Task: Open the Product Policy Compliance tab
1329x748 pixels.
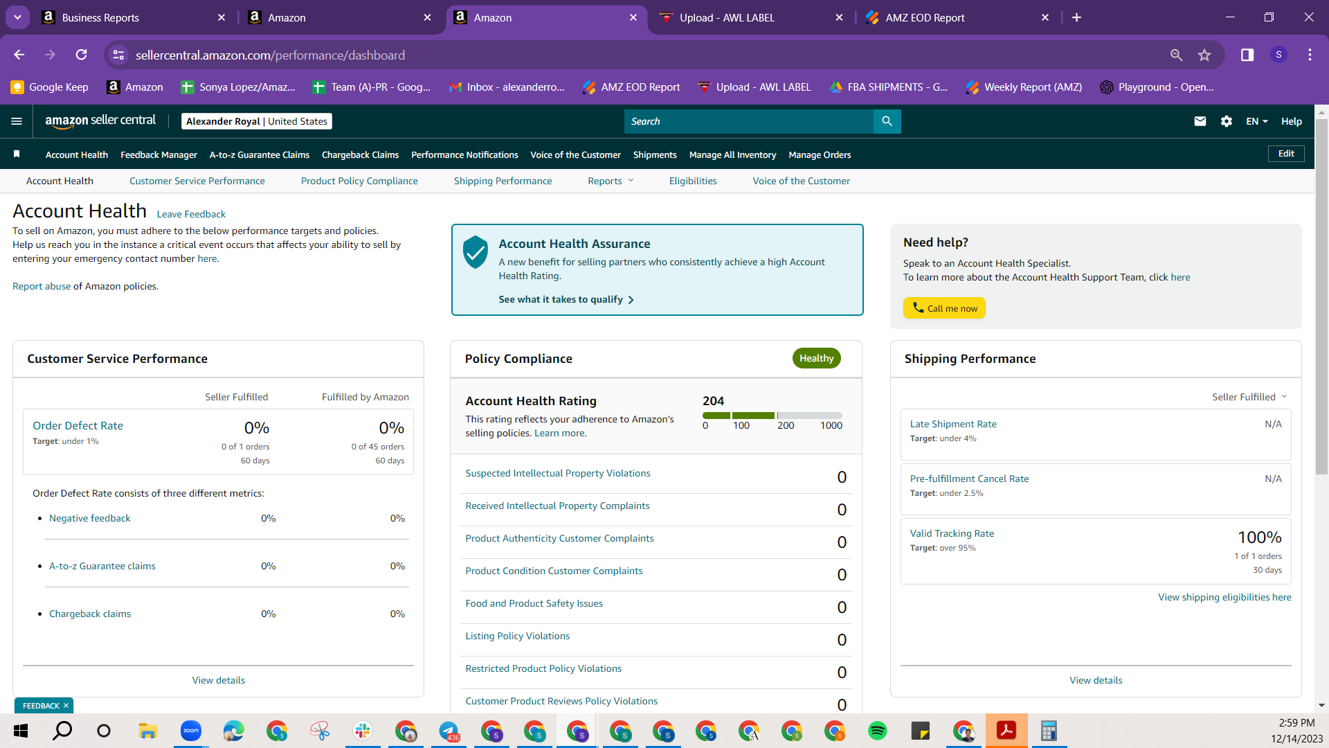Action: pos(359,181)
